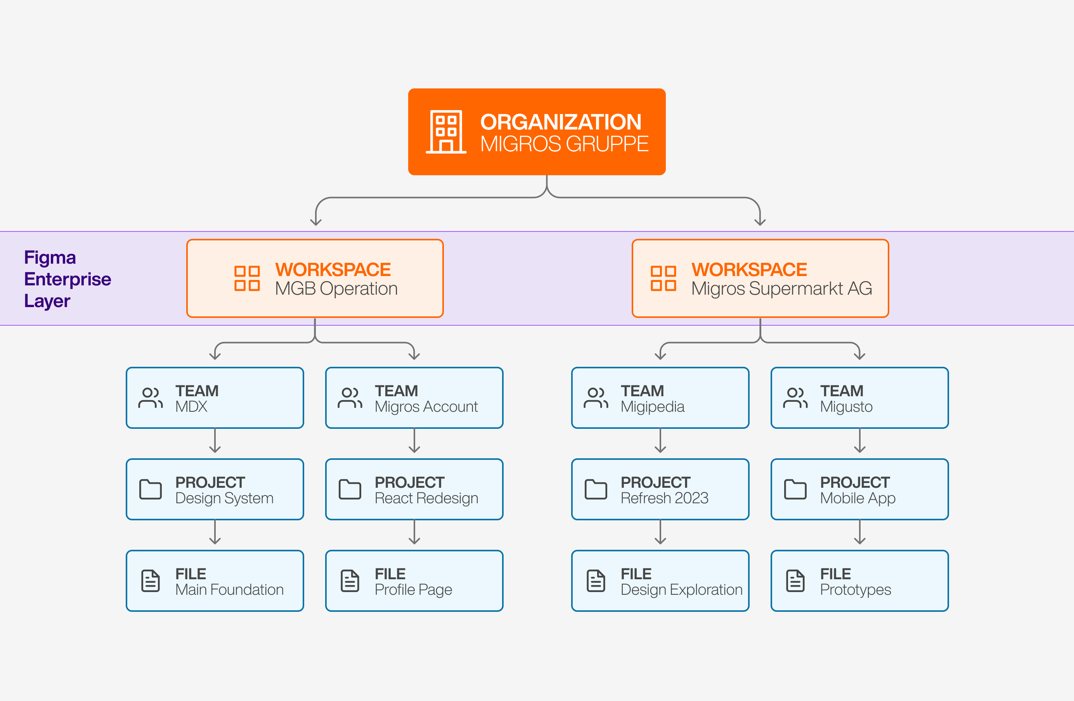This screenshot has width=1074, height=701.
Task: Open the folder icon on Project React Redesign
Action: click(x=350, y=489)
